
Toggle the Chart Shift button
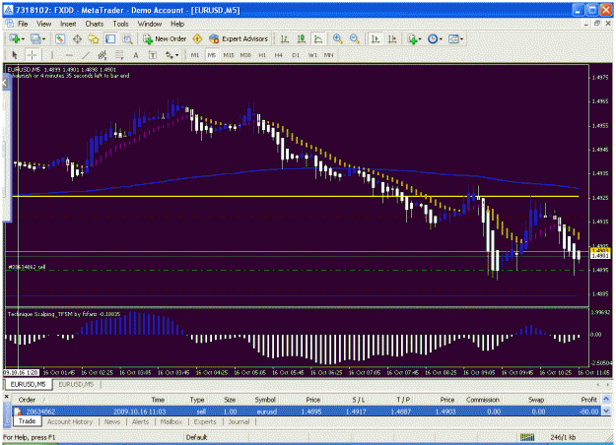pyautogui.click(x=392, y=38)
